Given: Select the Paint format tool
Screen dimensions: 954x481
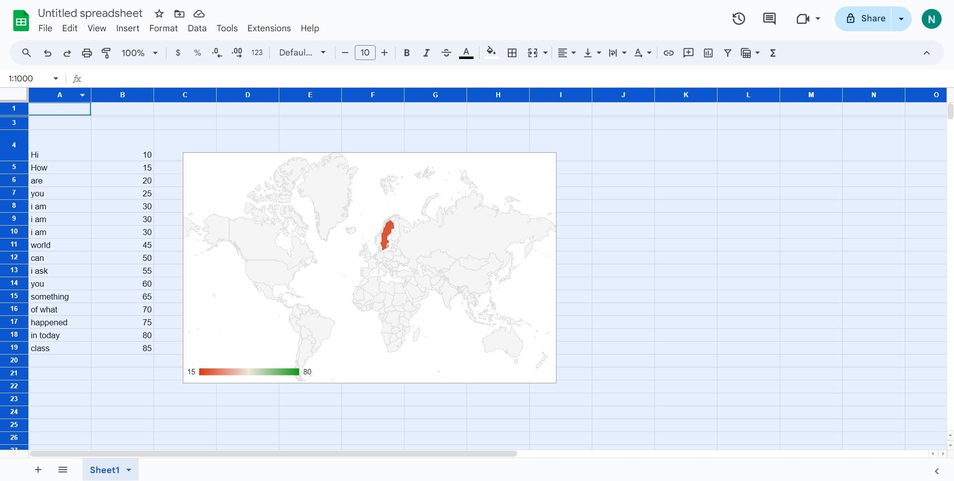Looking at the screenshot, I should [x=106, y=53].
